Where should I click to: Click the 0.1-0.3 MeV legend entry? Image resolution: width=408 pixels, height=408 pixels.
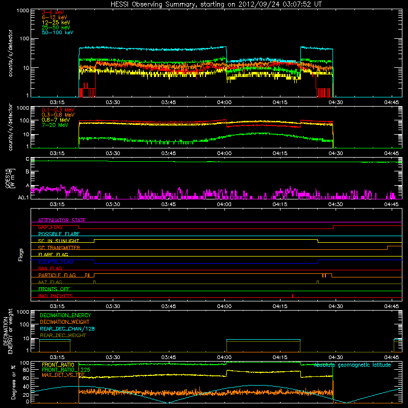[x=58, y=110]
